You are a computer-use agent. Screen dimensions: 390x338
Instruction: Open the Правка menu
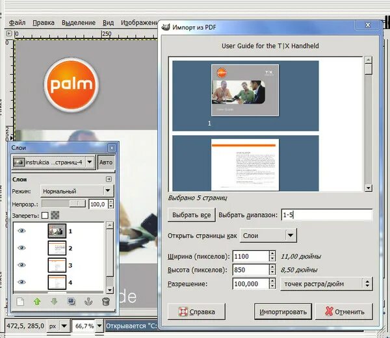point(44,23)
